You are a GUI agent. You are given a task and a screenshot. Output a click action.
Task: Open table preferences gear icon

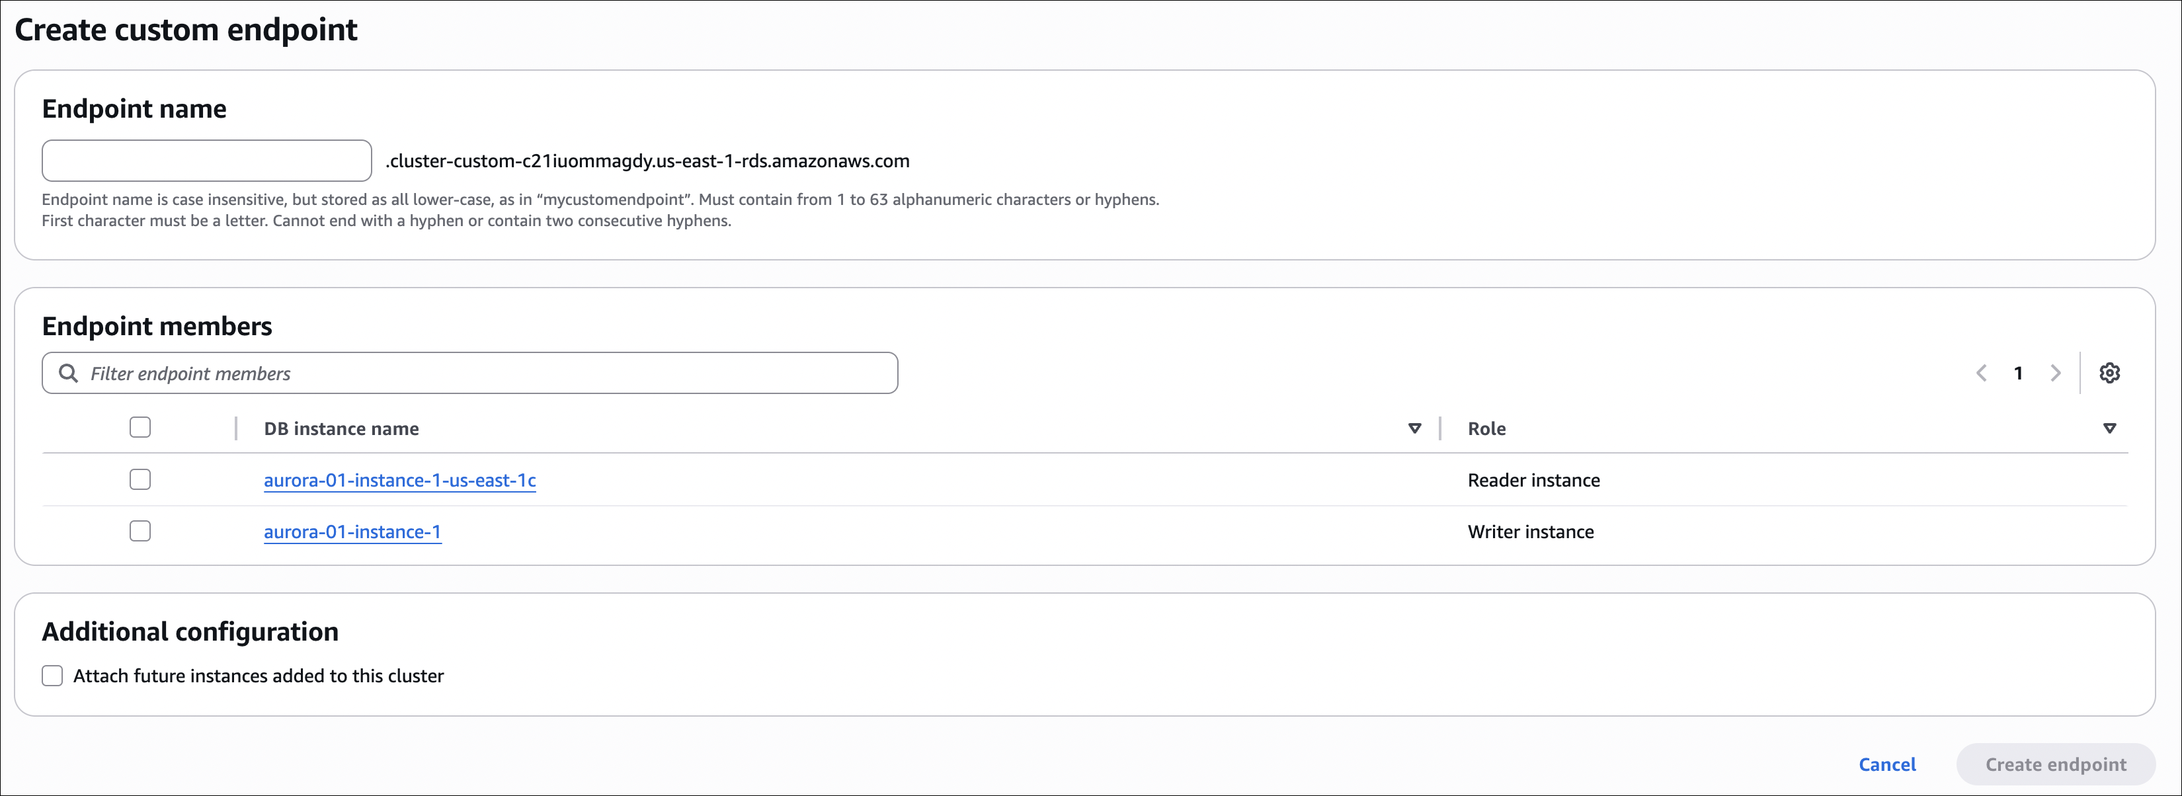click(x=2109, y=373)
